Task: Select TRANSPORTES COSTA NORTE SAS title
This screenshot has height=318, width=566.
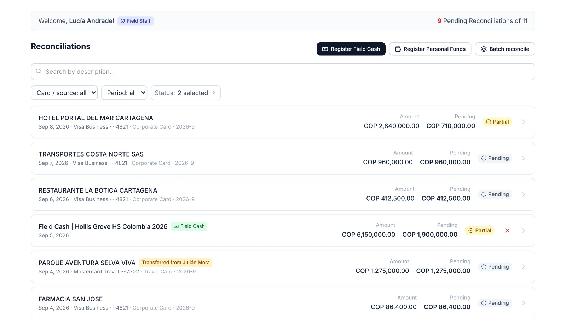Action: (91, 154)
